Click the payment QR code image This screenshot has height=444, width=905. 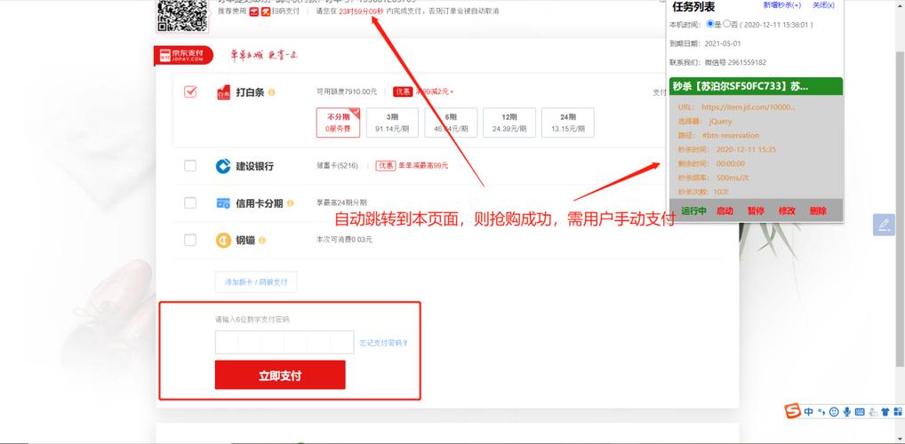[x=182, y=14]
